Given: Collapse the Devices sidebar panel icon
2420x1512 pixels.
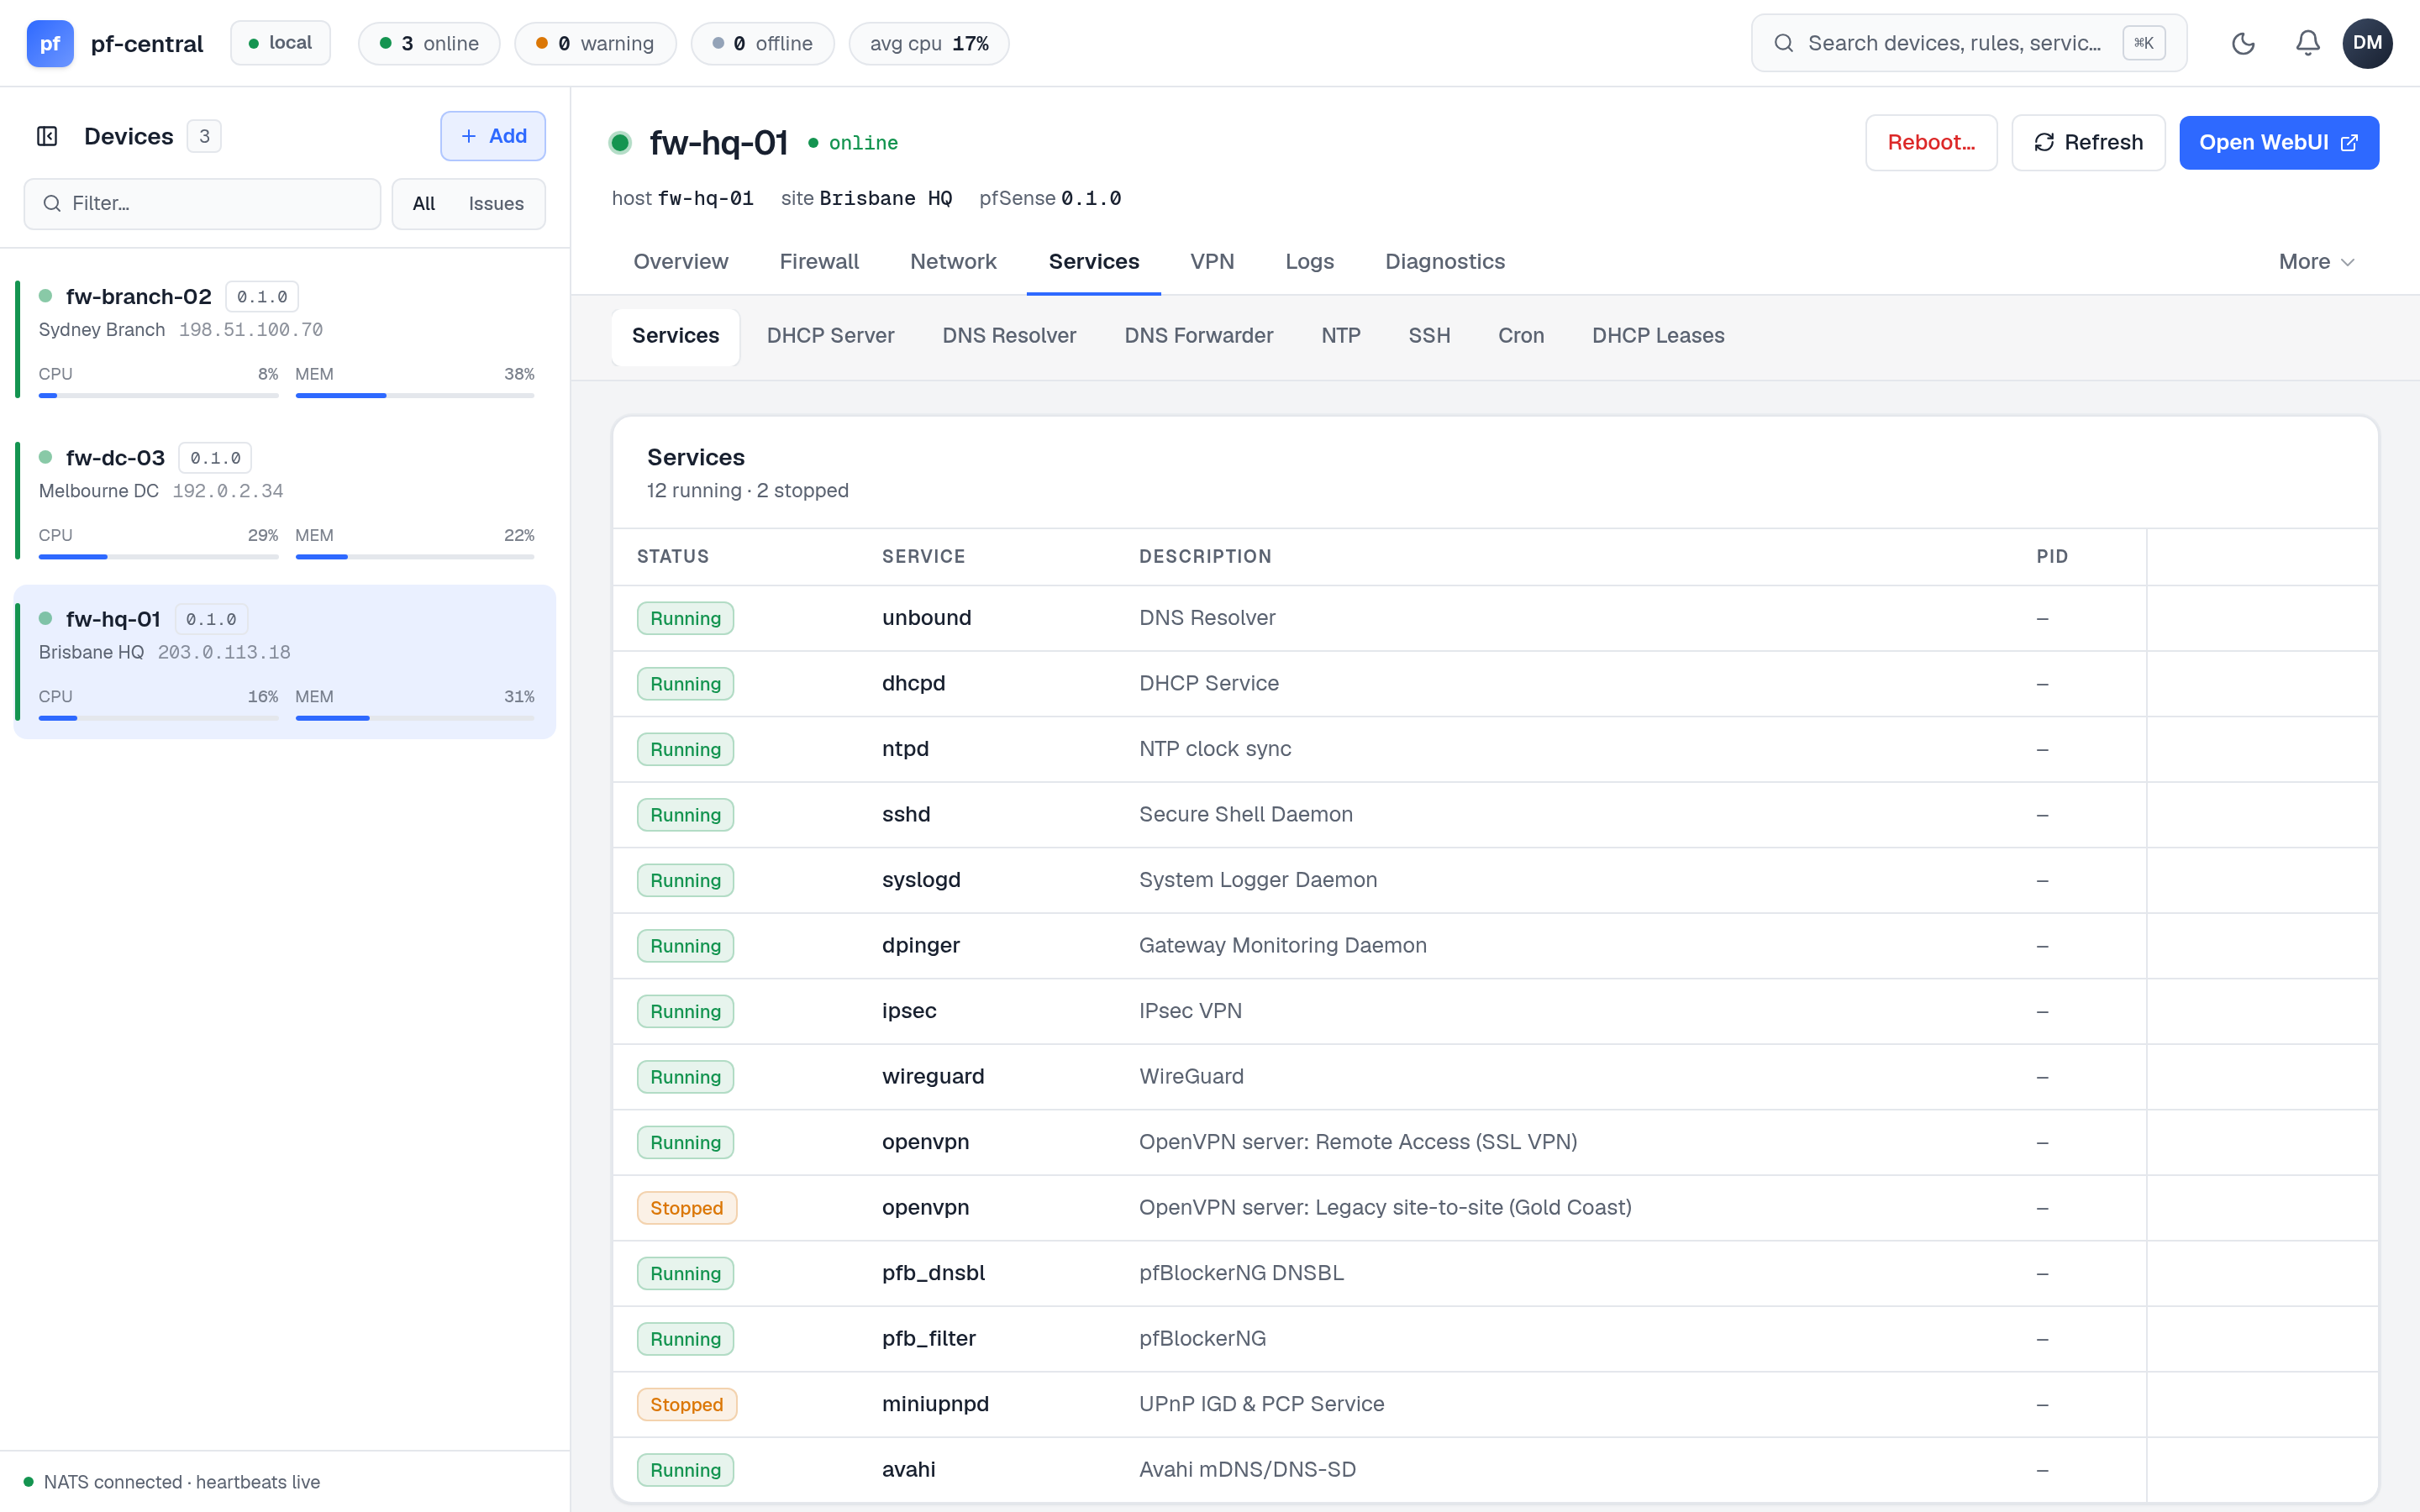Looking at the screenshot, I should 47,136.
